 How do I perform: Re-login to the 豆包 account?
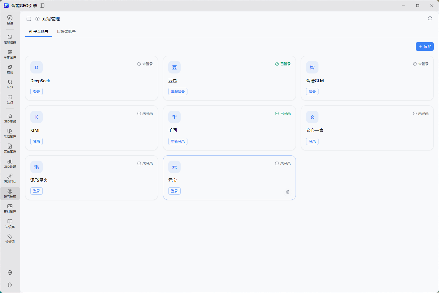point(178,92)
